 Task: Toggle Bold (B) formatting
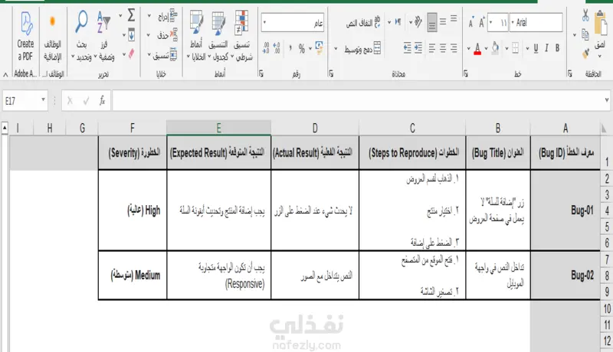tap(557, 48)
